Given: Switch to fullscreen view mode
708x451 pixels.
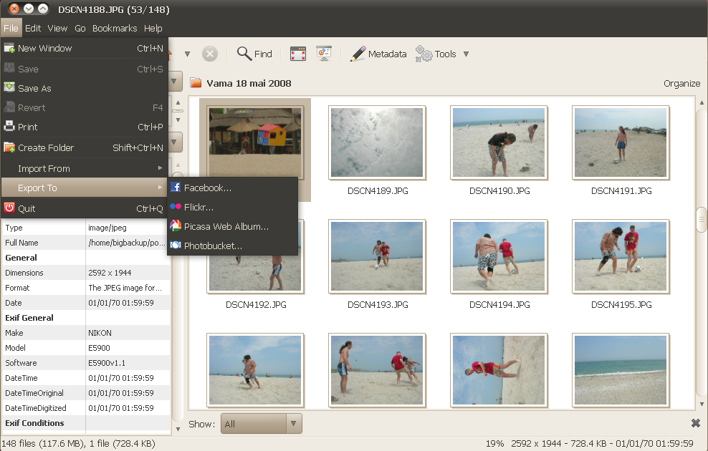Looking at the screenshot, I should (x=297, y=53).
